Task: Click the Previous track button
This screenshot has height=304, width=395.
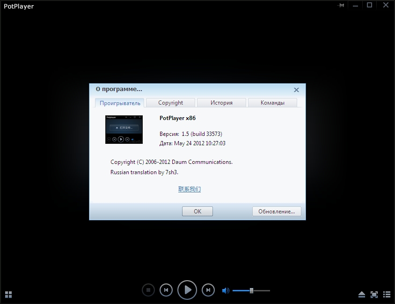Action: (166, 290)
